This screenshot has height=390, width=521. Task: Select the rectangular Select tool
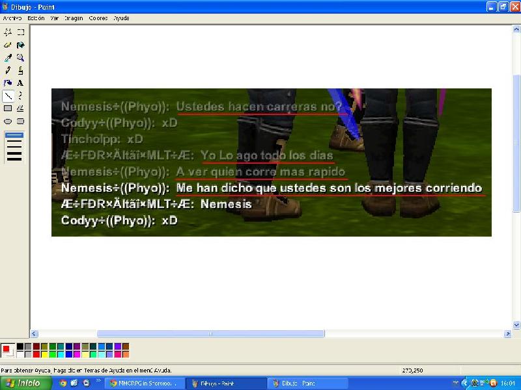point(21,32)
